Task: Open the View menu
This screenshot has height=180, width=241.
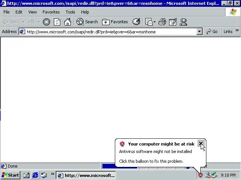Action: [x=32, y=12]
